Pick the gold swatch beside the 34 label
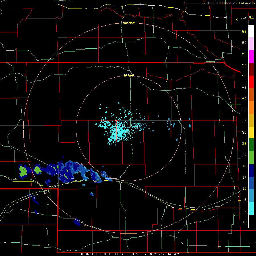 pos(251,120)
